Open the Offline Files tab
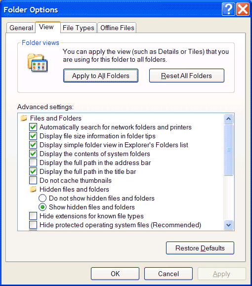The height and width of the screenshot is (286, 252). point(117,28)
